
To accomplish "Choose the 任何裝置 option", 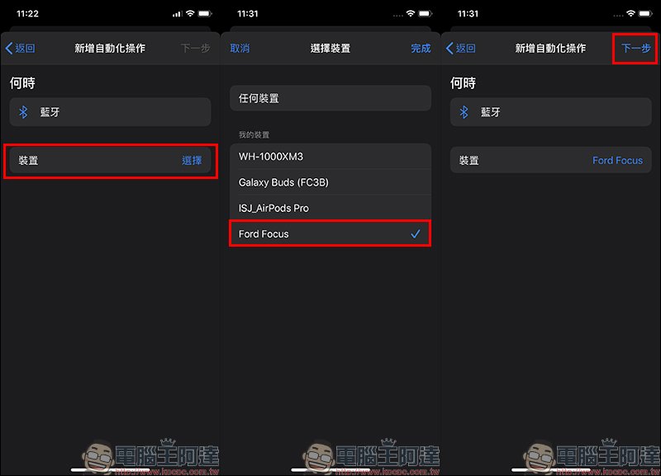I will click(330, 98).
